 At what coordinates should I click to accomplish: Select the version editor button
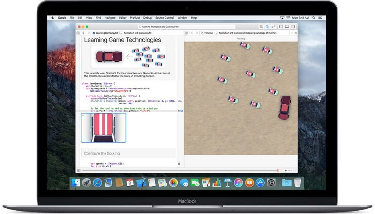[x=273, y=27]
